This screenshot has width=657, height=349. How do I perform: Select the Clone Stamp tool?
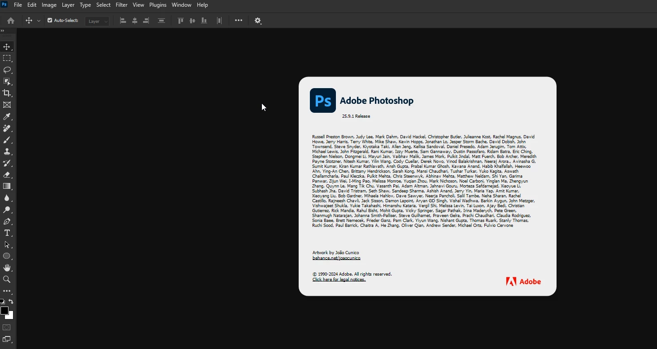point(7,152)
